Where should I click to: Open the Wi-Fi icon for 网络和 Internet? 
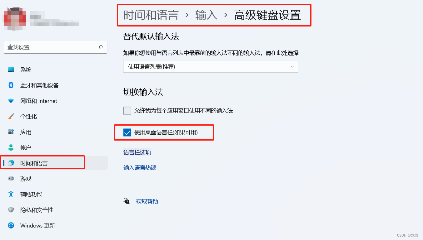click(11, 101)
